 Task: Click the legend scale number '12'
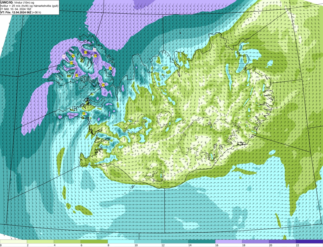[163, 245]
